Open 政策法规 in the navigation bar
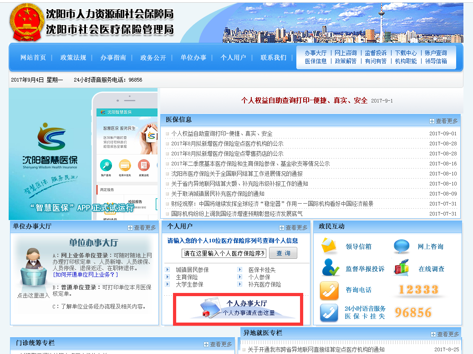473x354 pixels. click(73, 57)
